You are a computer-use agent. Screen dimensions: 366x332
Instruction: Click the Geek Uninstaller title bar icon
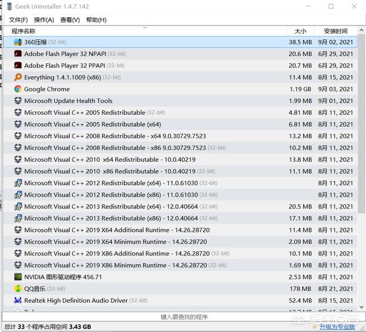(x=9, y=6)
